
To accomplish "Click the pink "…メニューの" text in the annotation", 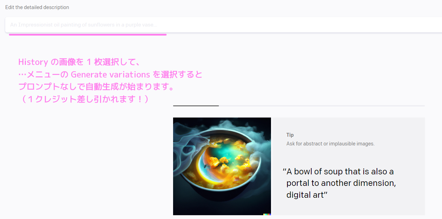I will tap(43, 75).
